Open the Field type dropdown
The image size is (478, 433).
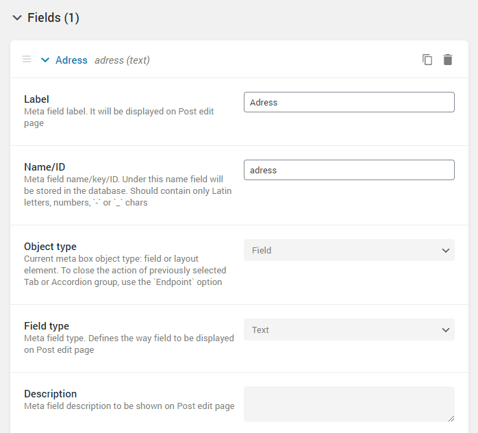[349, 330]
